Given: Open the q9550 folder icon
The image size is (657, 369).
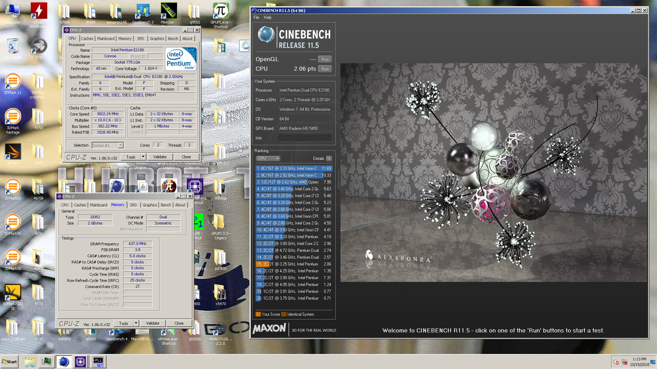Looking at the screenshot, I should [x=195, y=14].
